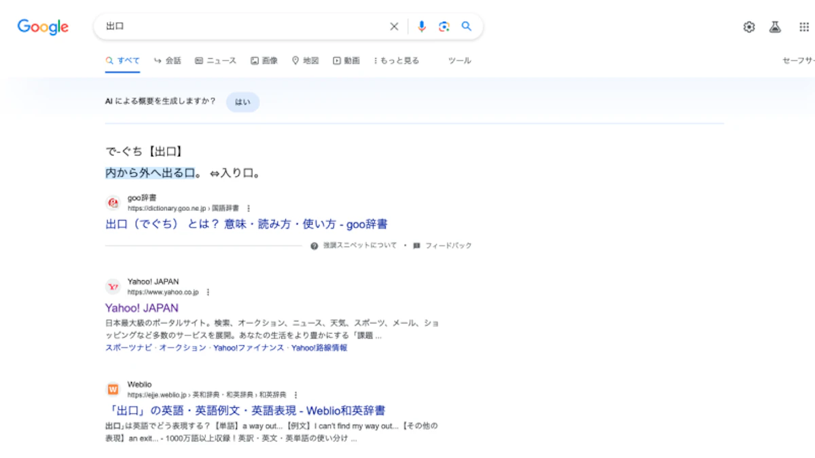Click the search magnifier icon
This screenshot has height=458, width=815.
pos(467,26)
